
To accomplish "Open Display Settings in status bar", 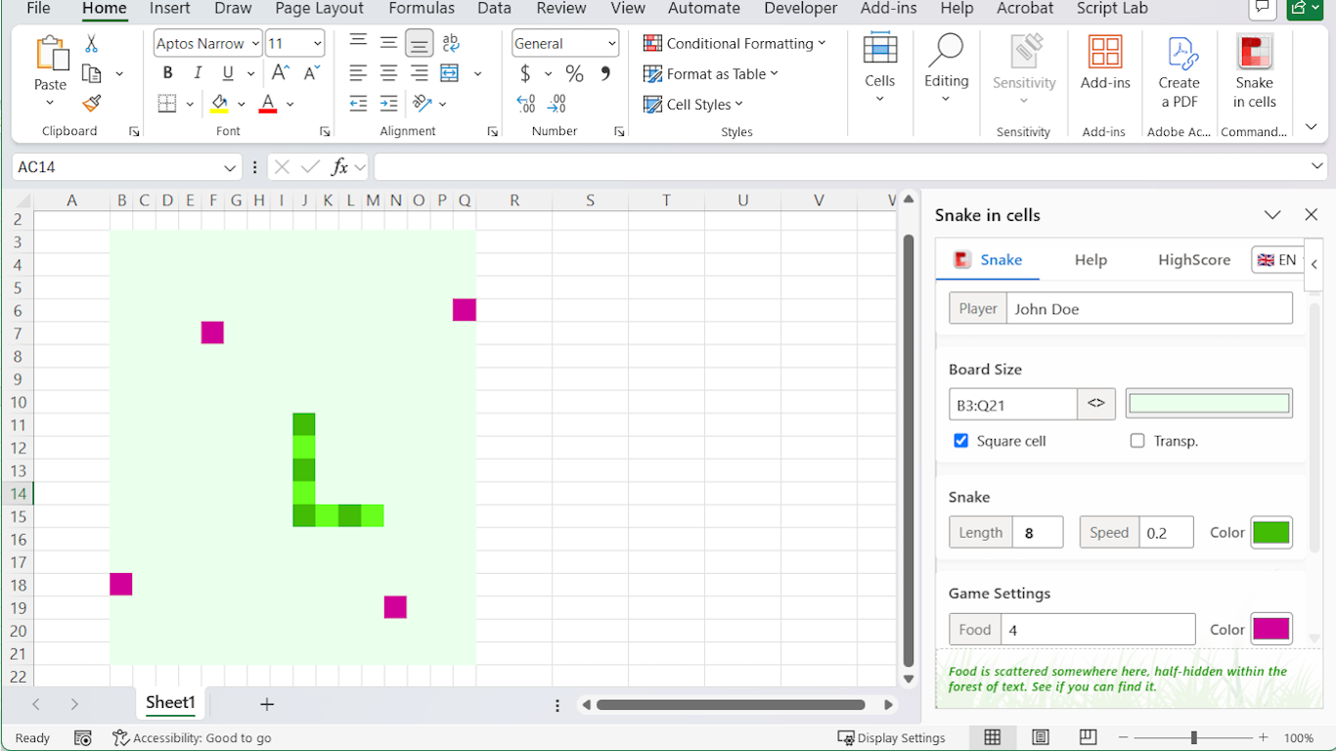I will coord(892,737).
